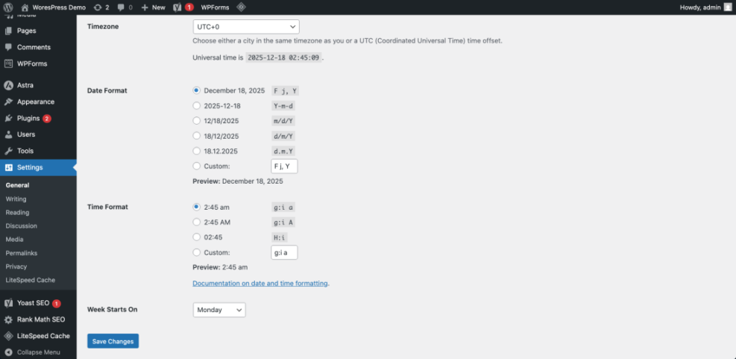736x359 pixels.
Task: Click WoresPress Demo site name
Action: click(59, 7)
